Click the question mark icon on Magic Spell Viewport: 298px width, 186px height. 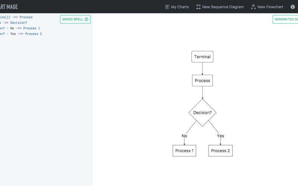tap(86, 19)
